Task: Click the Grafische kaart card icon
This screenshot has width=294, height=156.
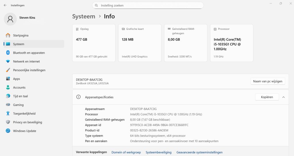Action: point(123,29)
